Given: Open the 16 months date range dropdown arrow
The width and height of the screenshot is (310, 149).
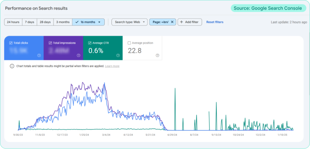Looking at the screenshot, I should (99, 22).
